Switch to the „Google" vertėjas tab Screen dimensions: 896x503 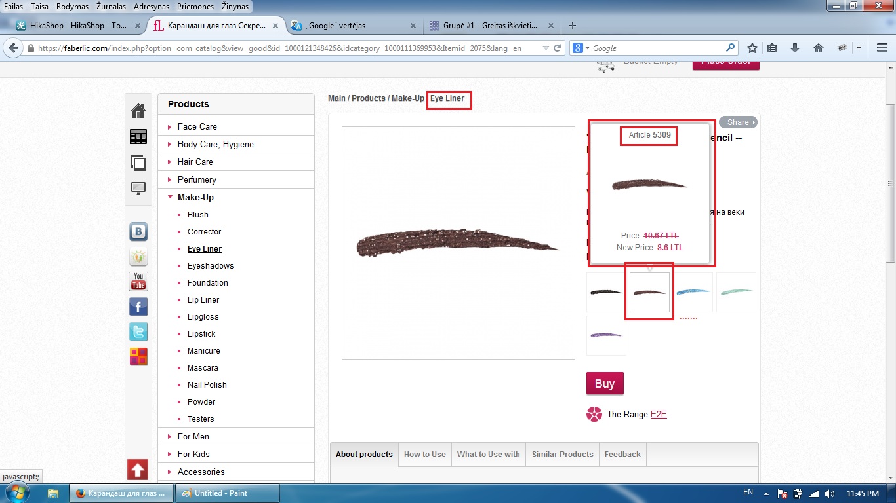(x=354, y=26)
